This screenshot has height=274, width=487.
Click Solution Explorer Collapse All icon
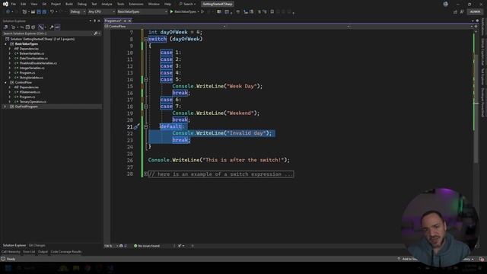coord(27,27)
